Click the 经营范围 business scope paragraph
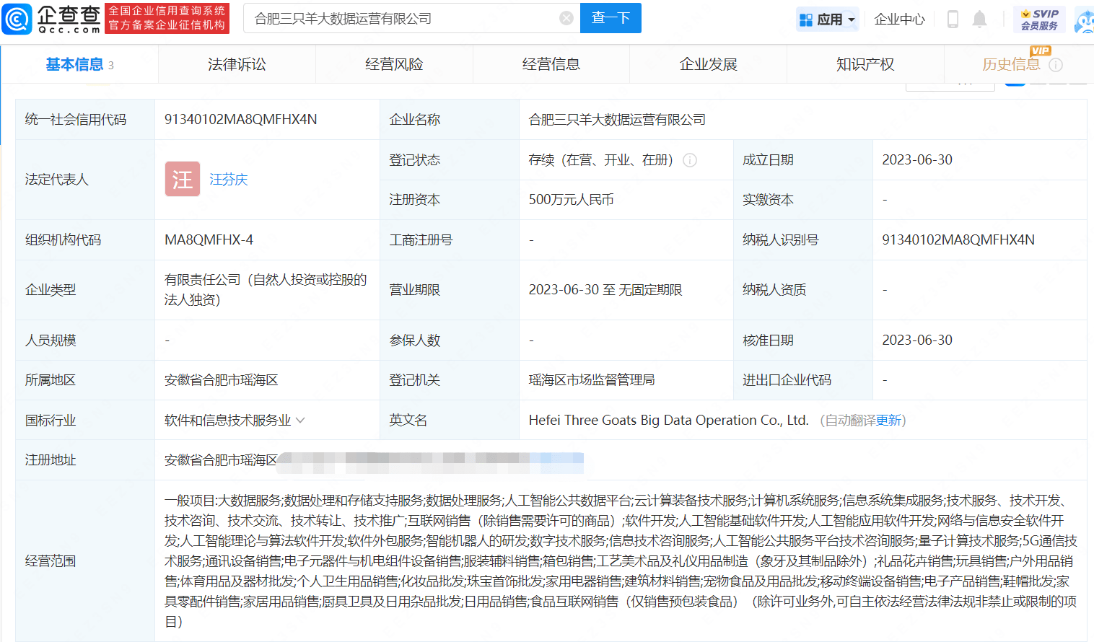The height and width of the screenshot is (642, 1094). pyautogui.click(x=621, y=560)
